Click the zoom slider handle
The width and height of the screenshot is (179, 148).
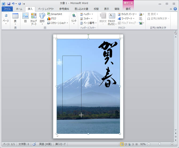point(160,144)
